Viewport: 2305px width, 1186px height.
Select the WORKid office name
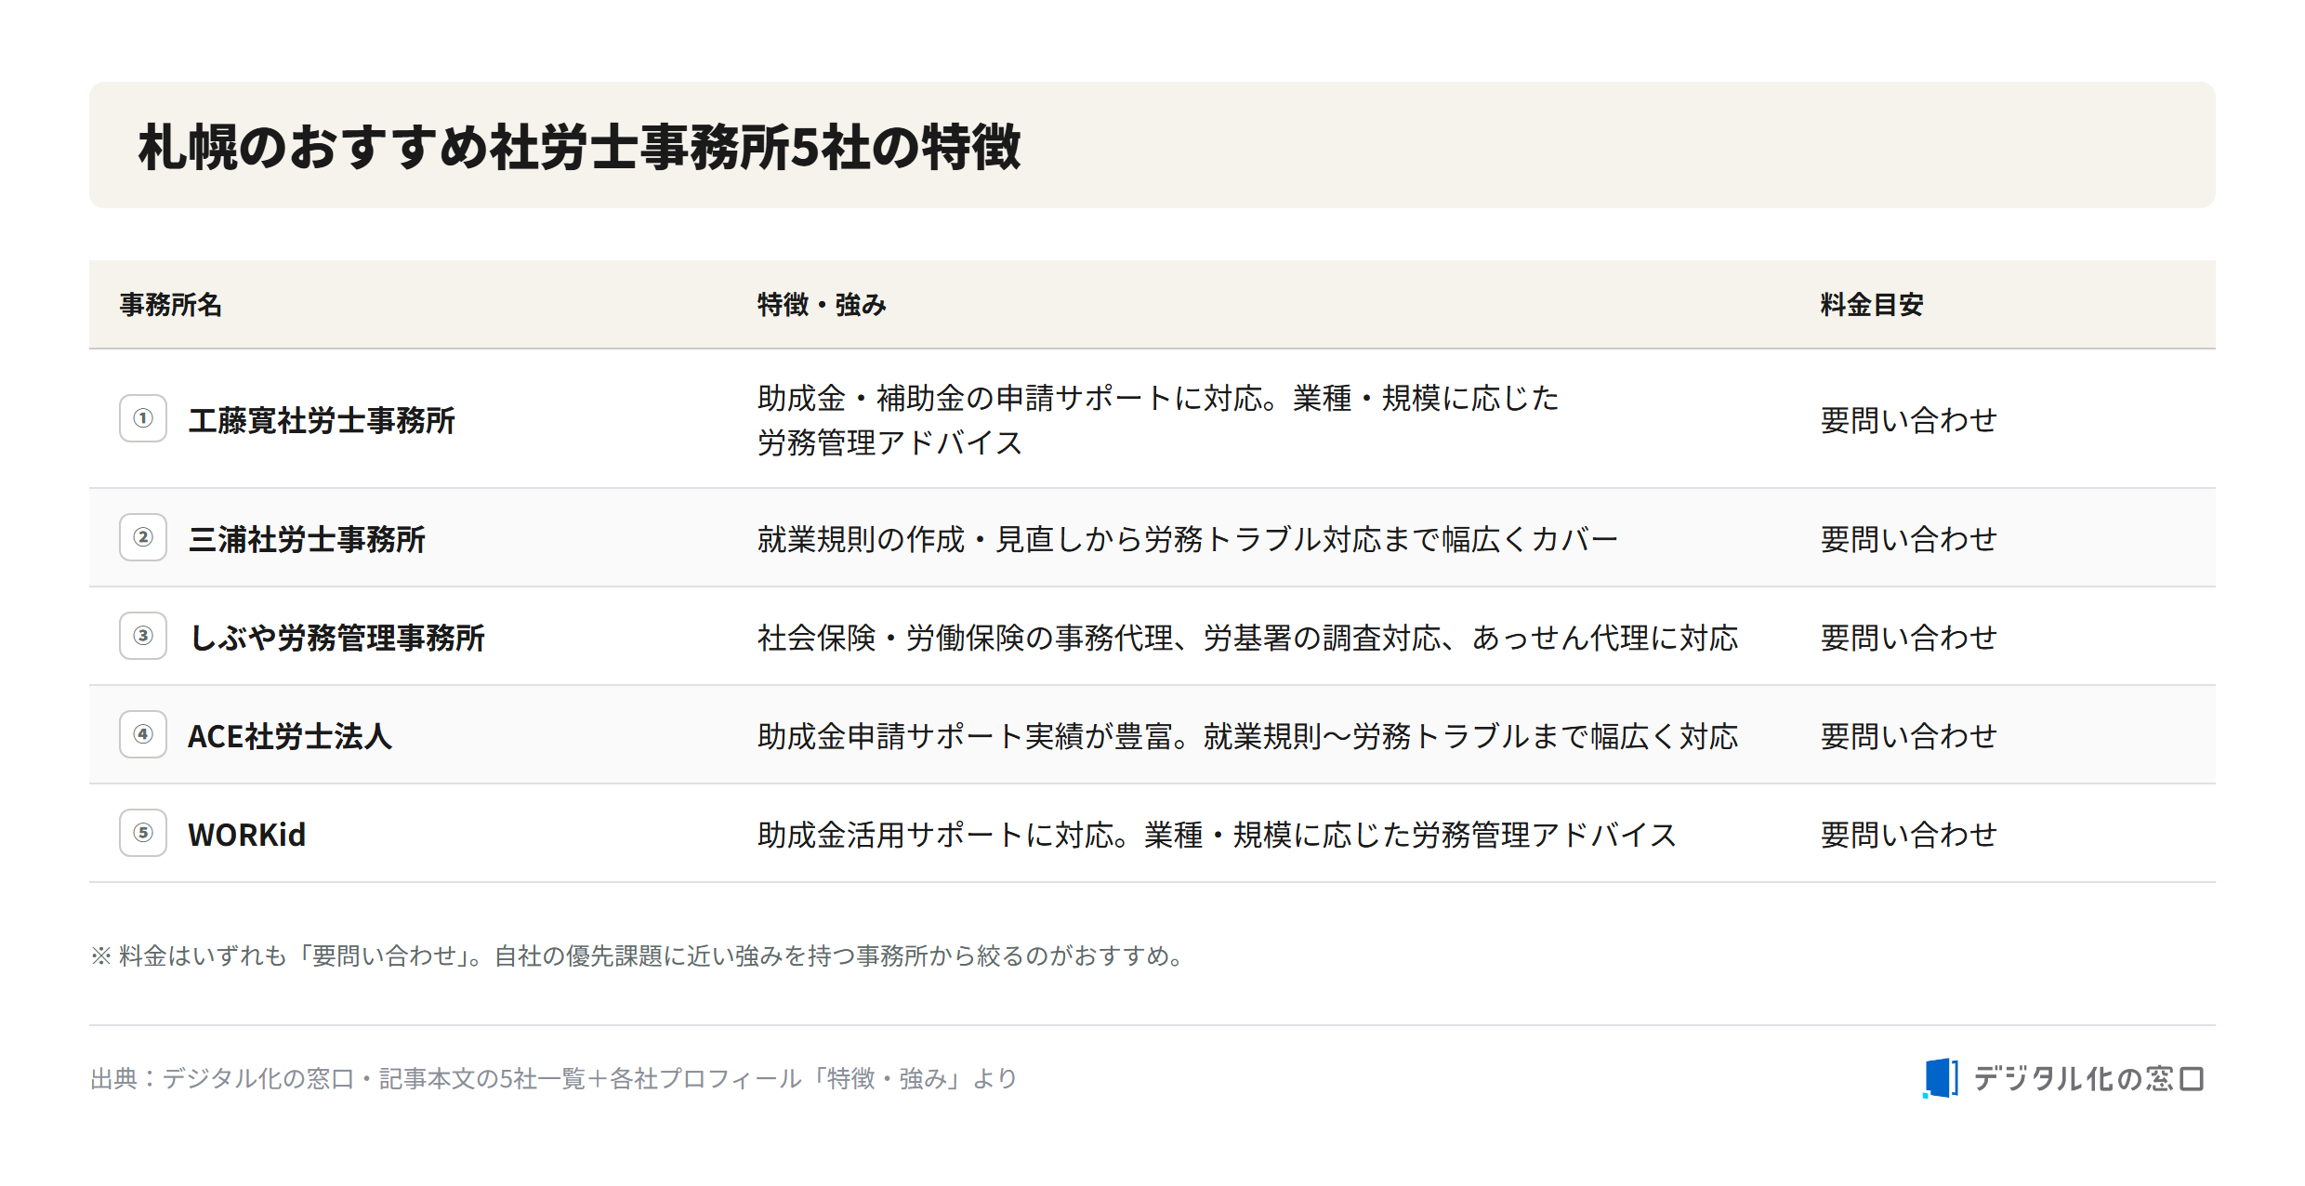(246, 835)
